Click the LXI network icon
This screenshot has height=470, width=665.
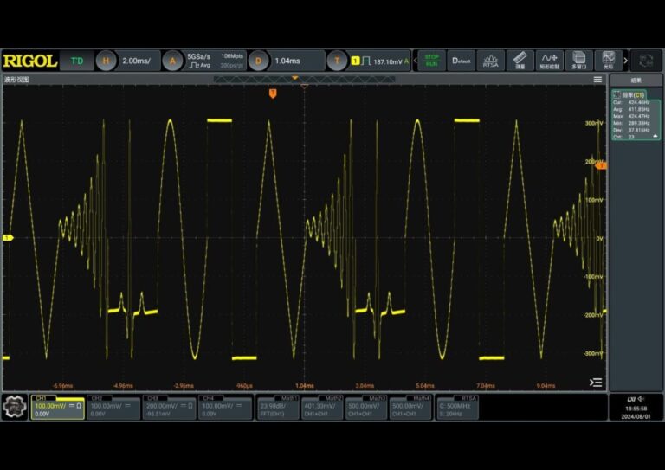click(x=631, y=399)
